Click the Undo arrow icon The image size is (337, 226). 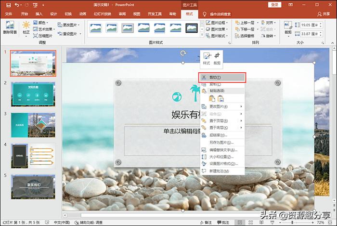tap(17, 5)
